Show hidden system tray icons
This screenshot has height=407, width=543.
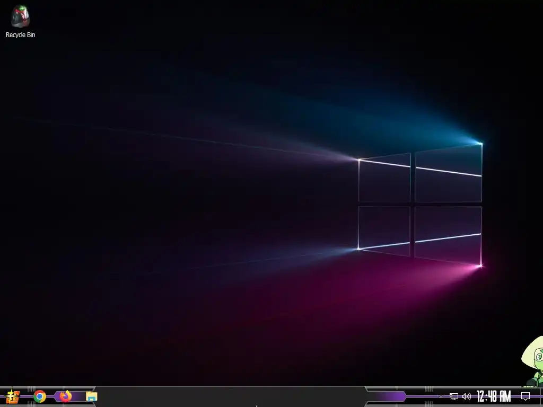(x=441, y=396)
